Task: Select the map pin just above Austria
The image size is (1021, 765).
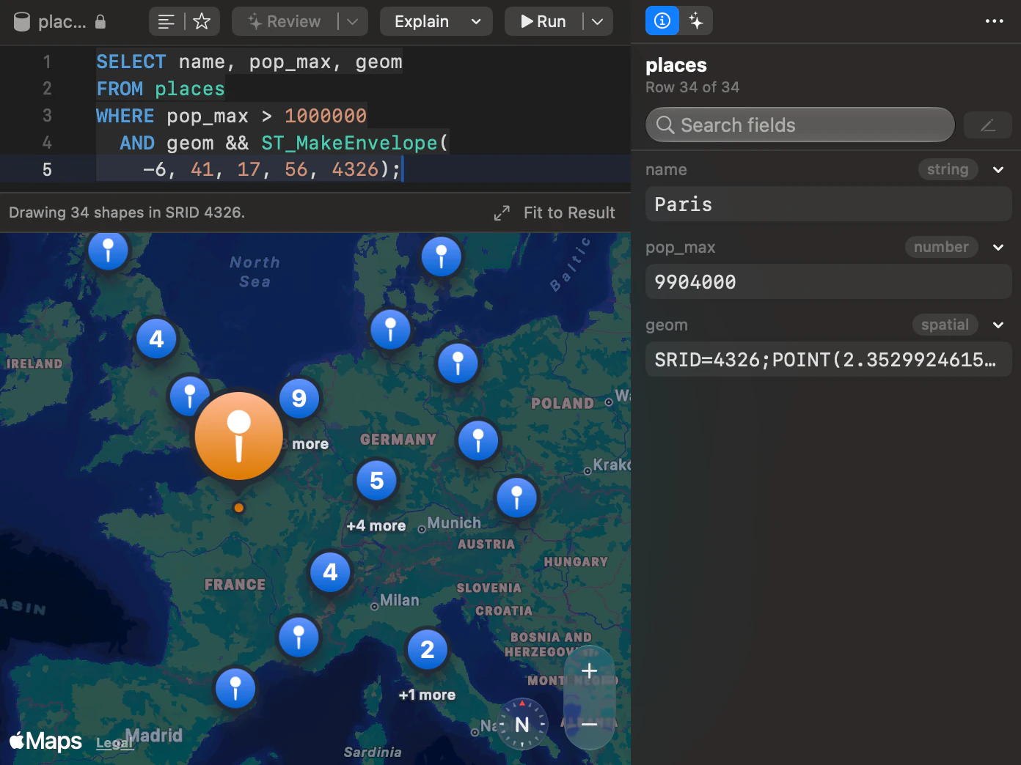Action: click(517, 498)
